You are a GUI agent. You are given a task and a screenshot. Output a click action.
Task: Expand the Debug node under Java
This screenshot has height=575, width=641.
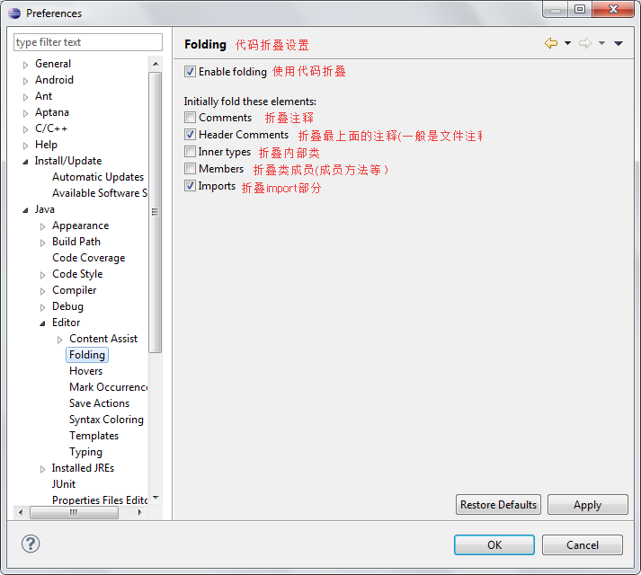point(43,307)
